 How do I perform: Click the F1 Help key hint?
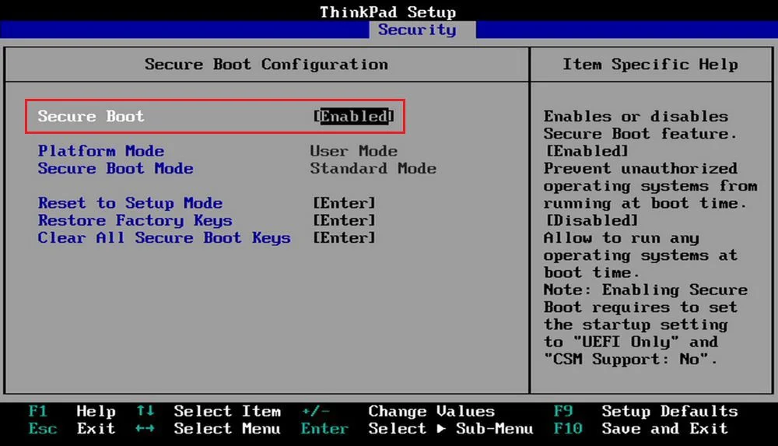[72, 411]
